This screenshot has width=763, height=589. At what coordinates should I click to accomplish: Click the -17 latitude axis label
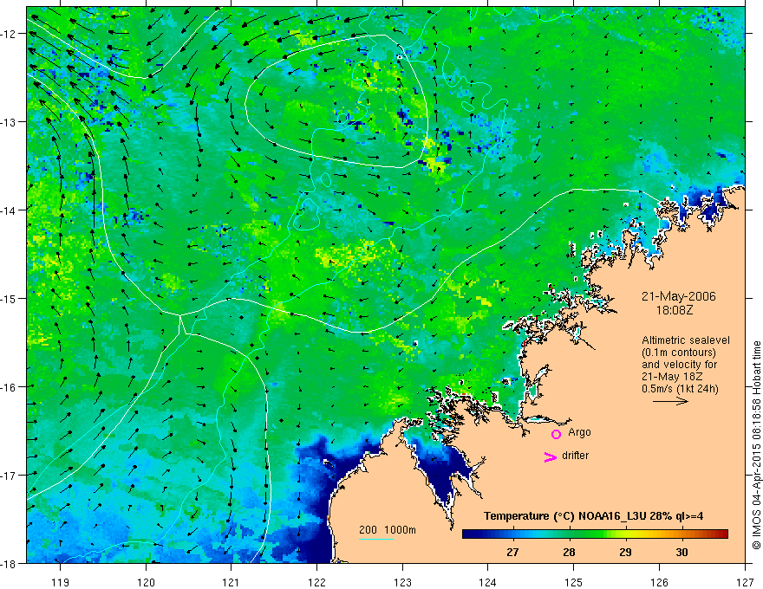pyautogui.click(x=10, y=475)
